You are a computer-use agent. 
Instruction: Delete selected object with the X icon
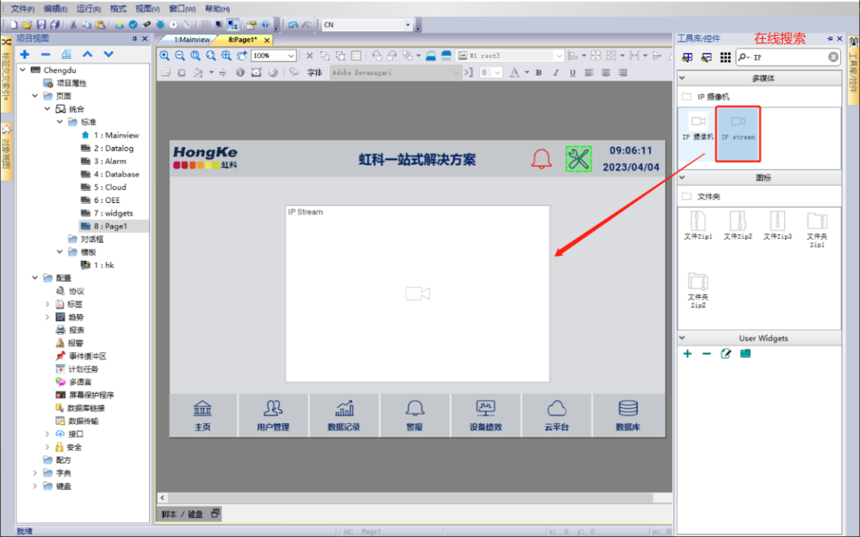tap(309, 56)
